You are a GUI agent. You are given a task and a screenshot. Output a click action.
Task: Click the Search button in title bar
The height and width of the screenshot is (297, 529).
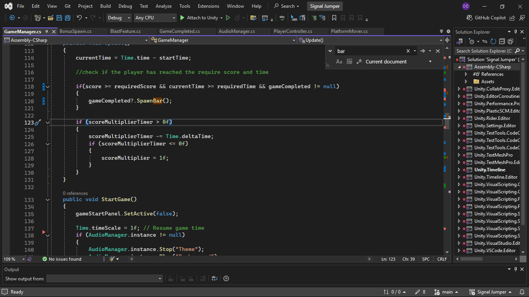coord(287,6)
